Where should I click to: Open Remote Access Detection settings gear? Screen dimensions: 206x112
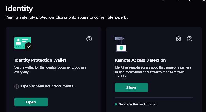pyautogui.click(x=178, y=39)
